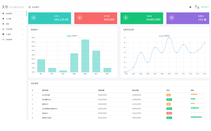Click start date 25/01/2019 in row 4
Image resolution: width=211 pixels, height=131 pixels.
[102, 109]
